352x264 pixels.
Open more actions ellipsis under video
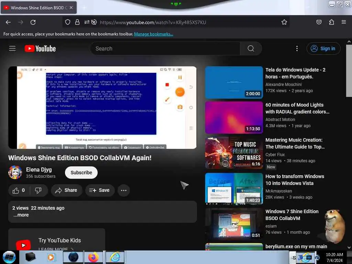click(x=124, y=190)
